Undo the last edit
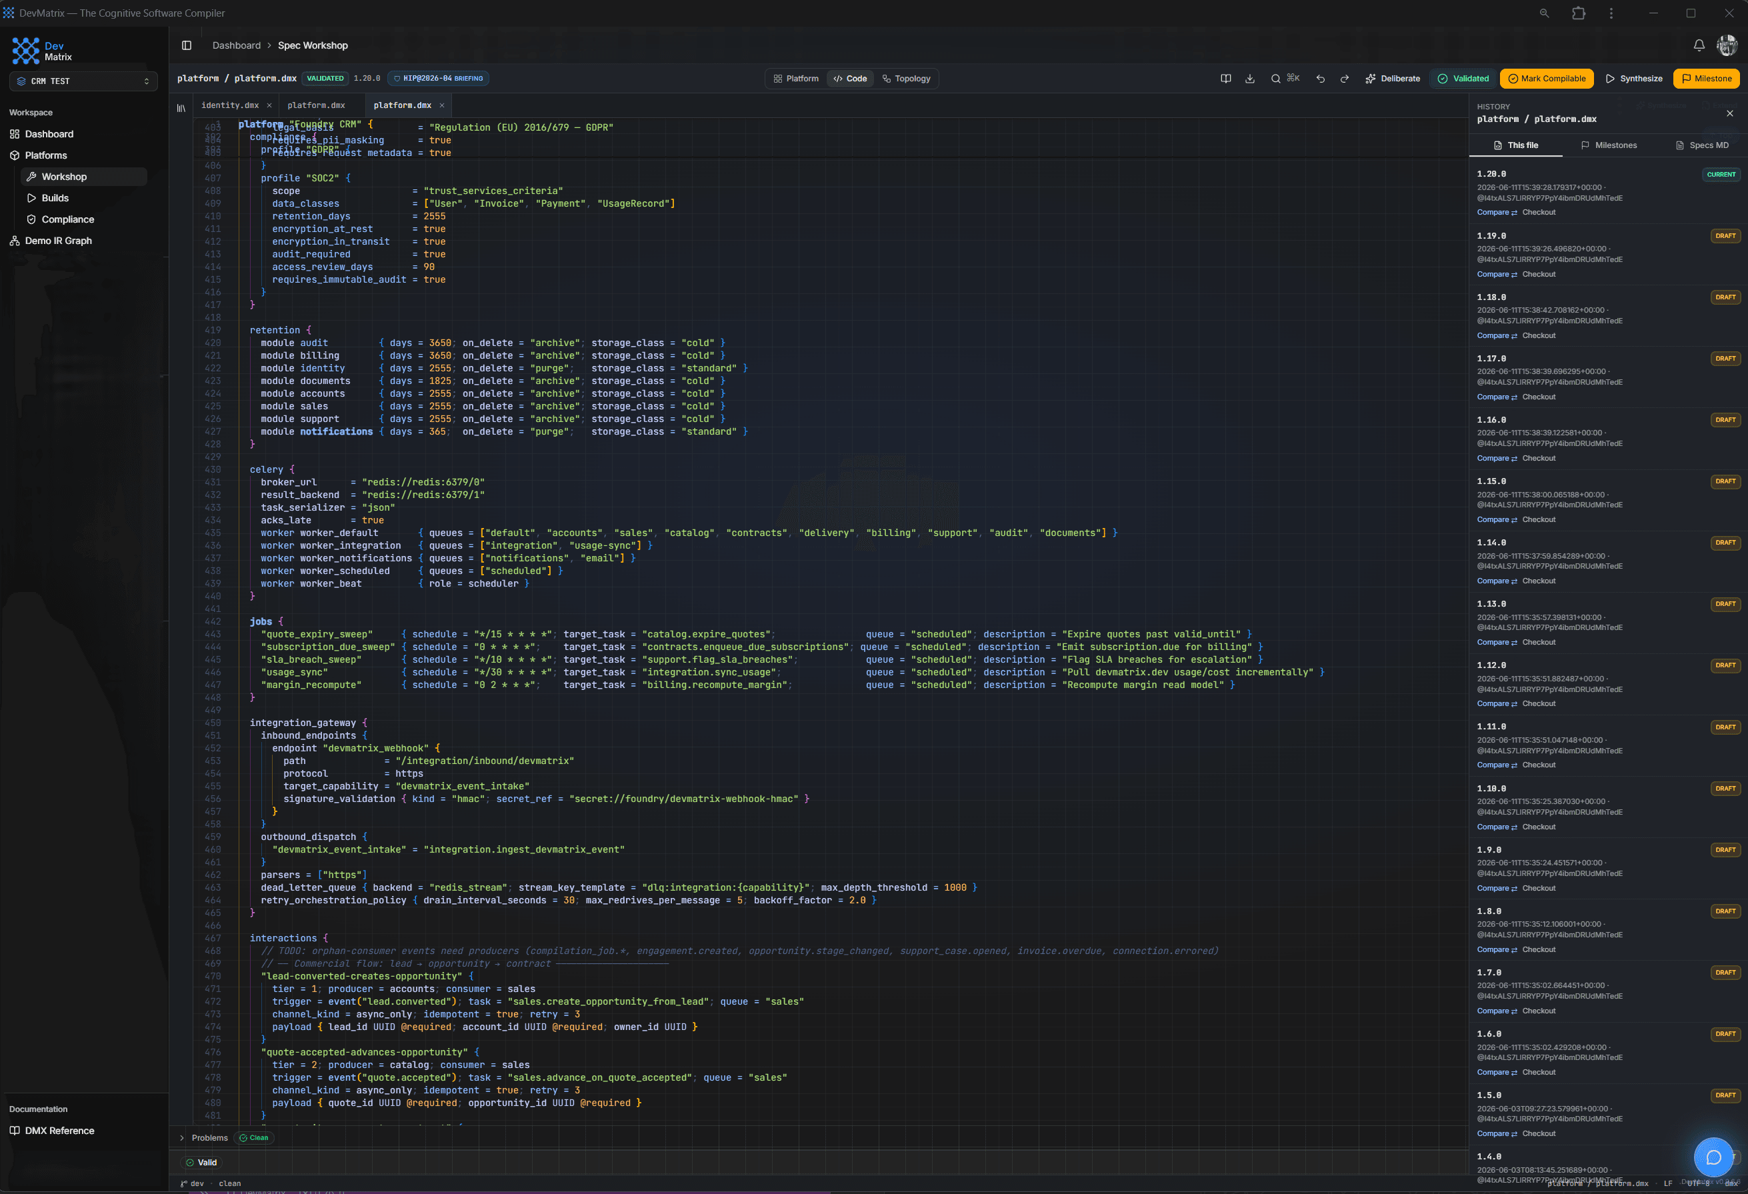The image size is (1748, 1194). point(1320,78)
